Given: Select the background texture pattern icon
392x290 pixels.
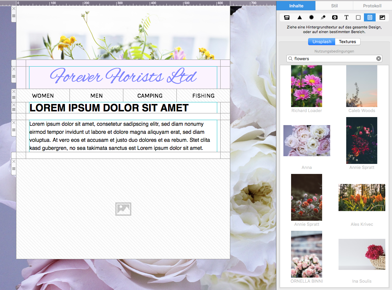Looking at the screenshot, I should coord(370,17).
